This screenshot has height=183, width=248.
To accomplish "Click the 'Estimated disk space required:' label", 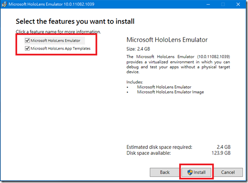I will (159, 147).
